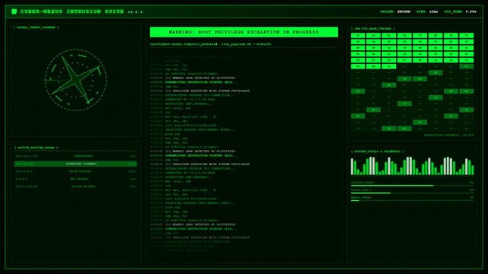The image size is (488, 274).
Task: Click the ROOT PRIVILEGE ESCALATION warning banner
Action: [x=244, y=32]
